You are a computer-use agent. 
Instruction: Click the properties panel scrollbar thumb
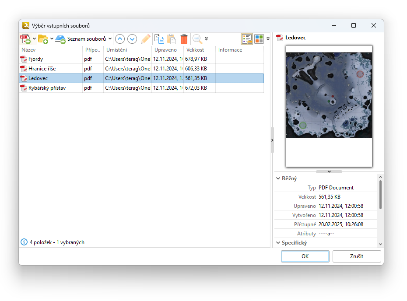point(380,195)
